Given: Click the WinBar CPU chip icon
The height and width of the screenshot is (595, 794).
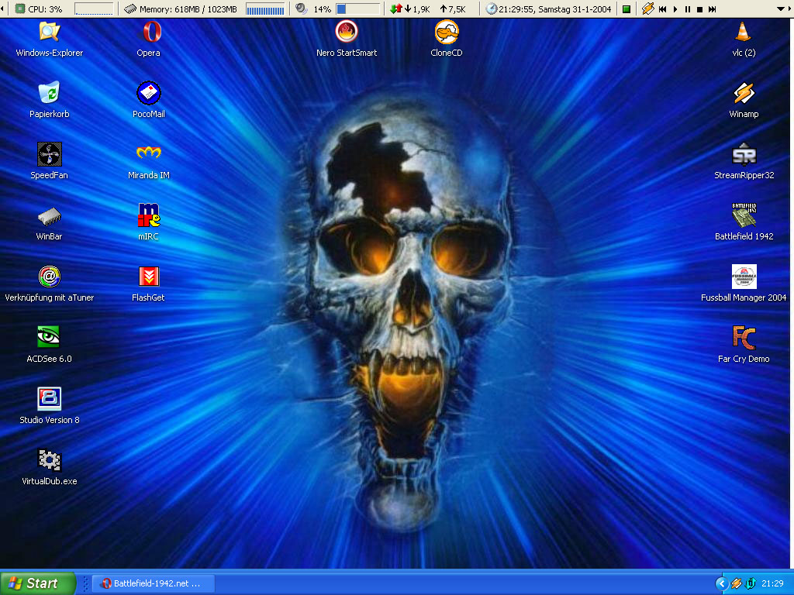Looking at the screenshot, I should click(19, 9).
